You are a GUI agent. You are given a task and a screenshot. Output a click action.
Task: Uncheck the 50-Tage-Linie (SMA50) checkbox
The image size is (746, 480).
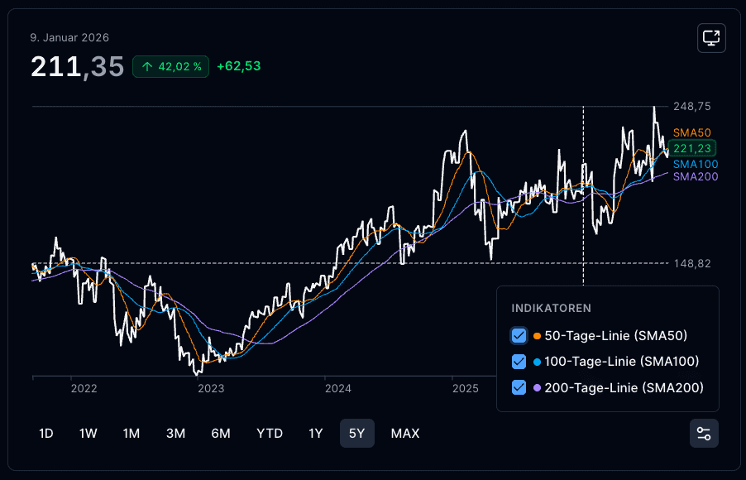tap(519, 336)
